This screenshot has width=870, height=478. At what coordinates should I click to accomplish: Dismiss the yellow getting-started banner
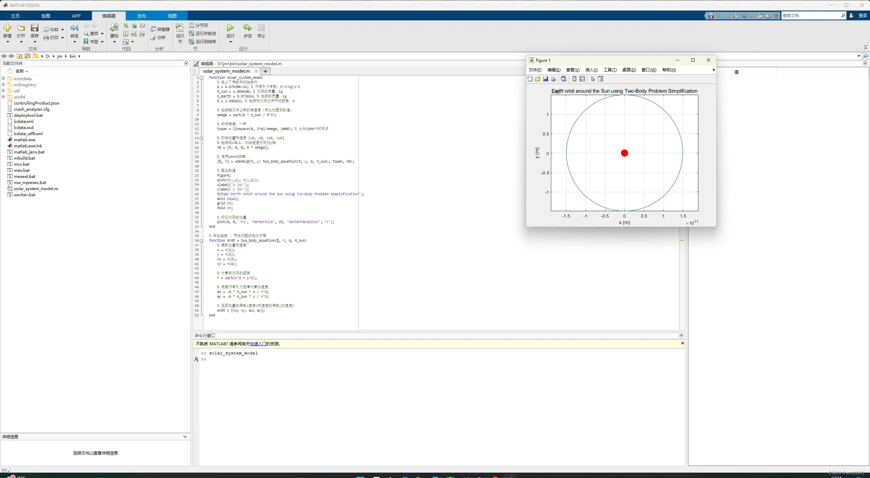682,343
